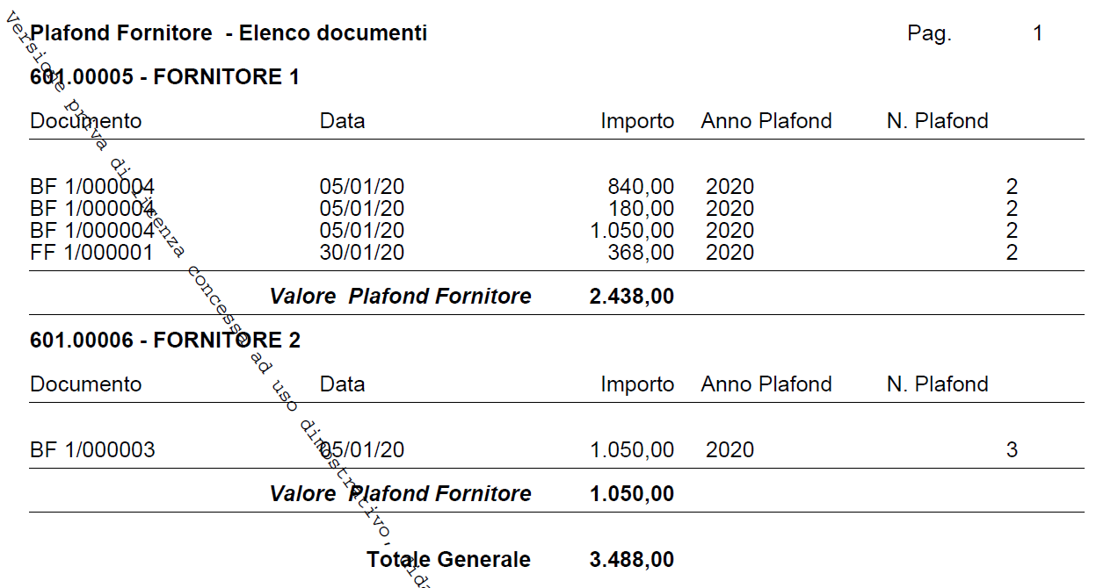The height and width of the screenshot is (588, 1118).
Task: Select the 368,00 import amount
Action: [641, 253]
